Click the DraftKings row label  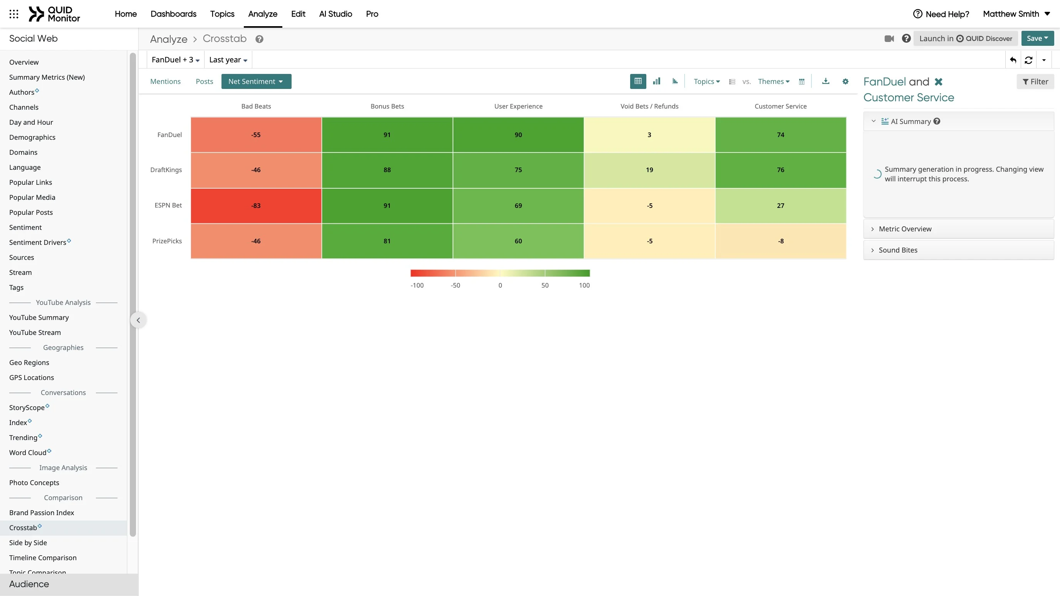point(166,170)
